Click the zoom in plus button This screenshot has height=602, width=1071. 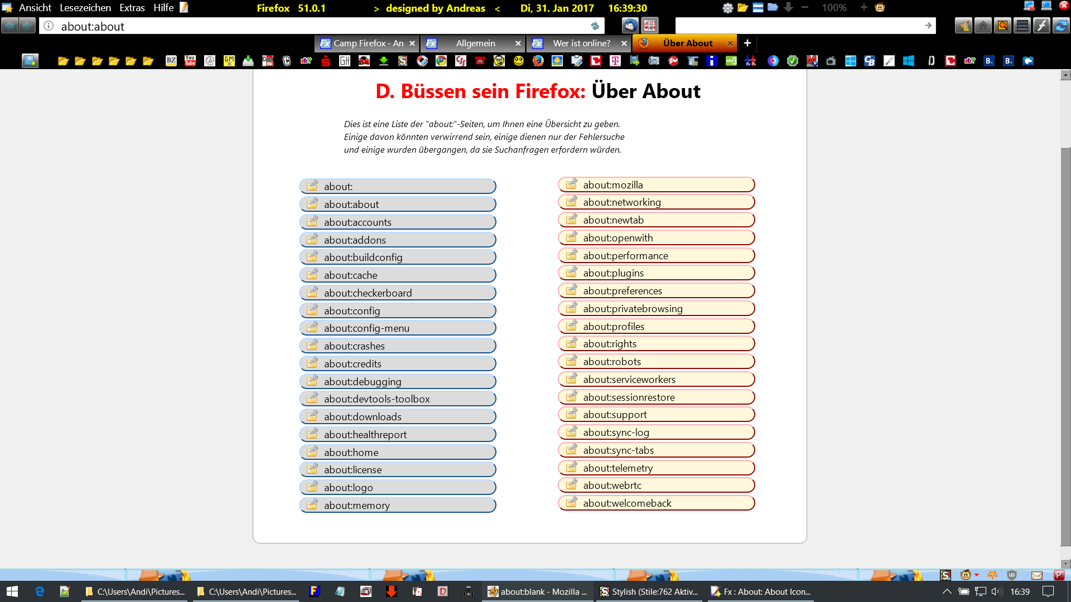coord(863,8)
